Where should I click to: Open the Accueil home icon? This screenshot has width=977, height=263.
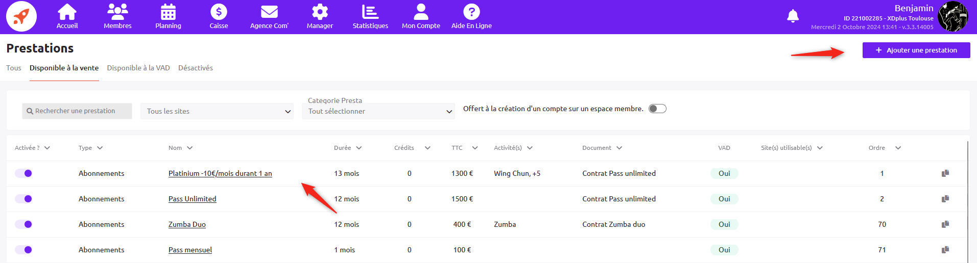tap(67, 12)
